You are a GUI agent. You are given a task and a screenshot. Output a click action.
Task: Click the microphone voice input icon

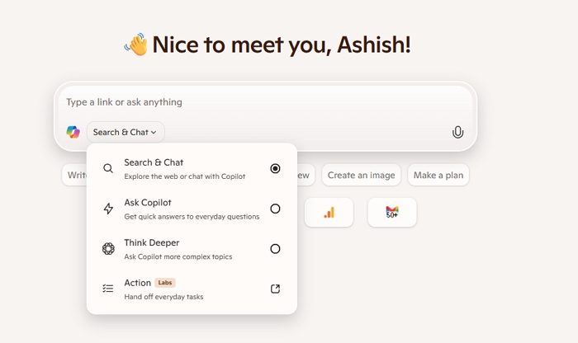tap(457, 132)
